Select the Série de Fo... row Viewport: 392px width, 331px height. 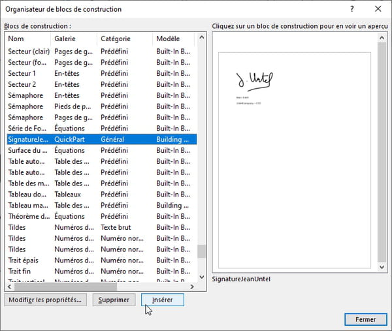pyautogui.click(x=102, y=129)
